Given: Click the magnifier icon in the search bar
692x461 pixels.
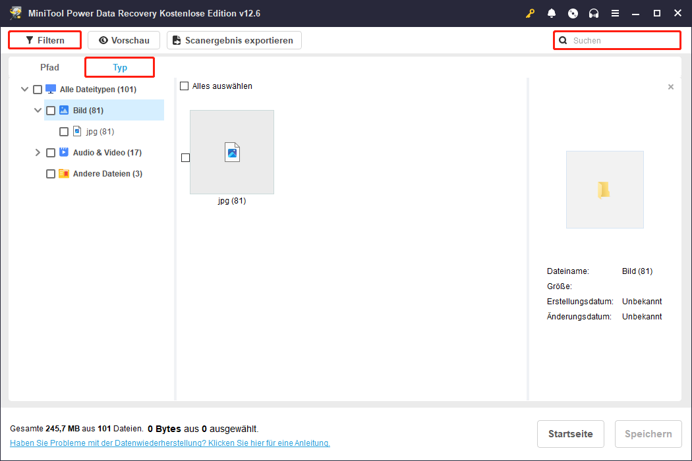Looking at the screenshot, I should click(563, 40).
